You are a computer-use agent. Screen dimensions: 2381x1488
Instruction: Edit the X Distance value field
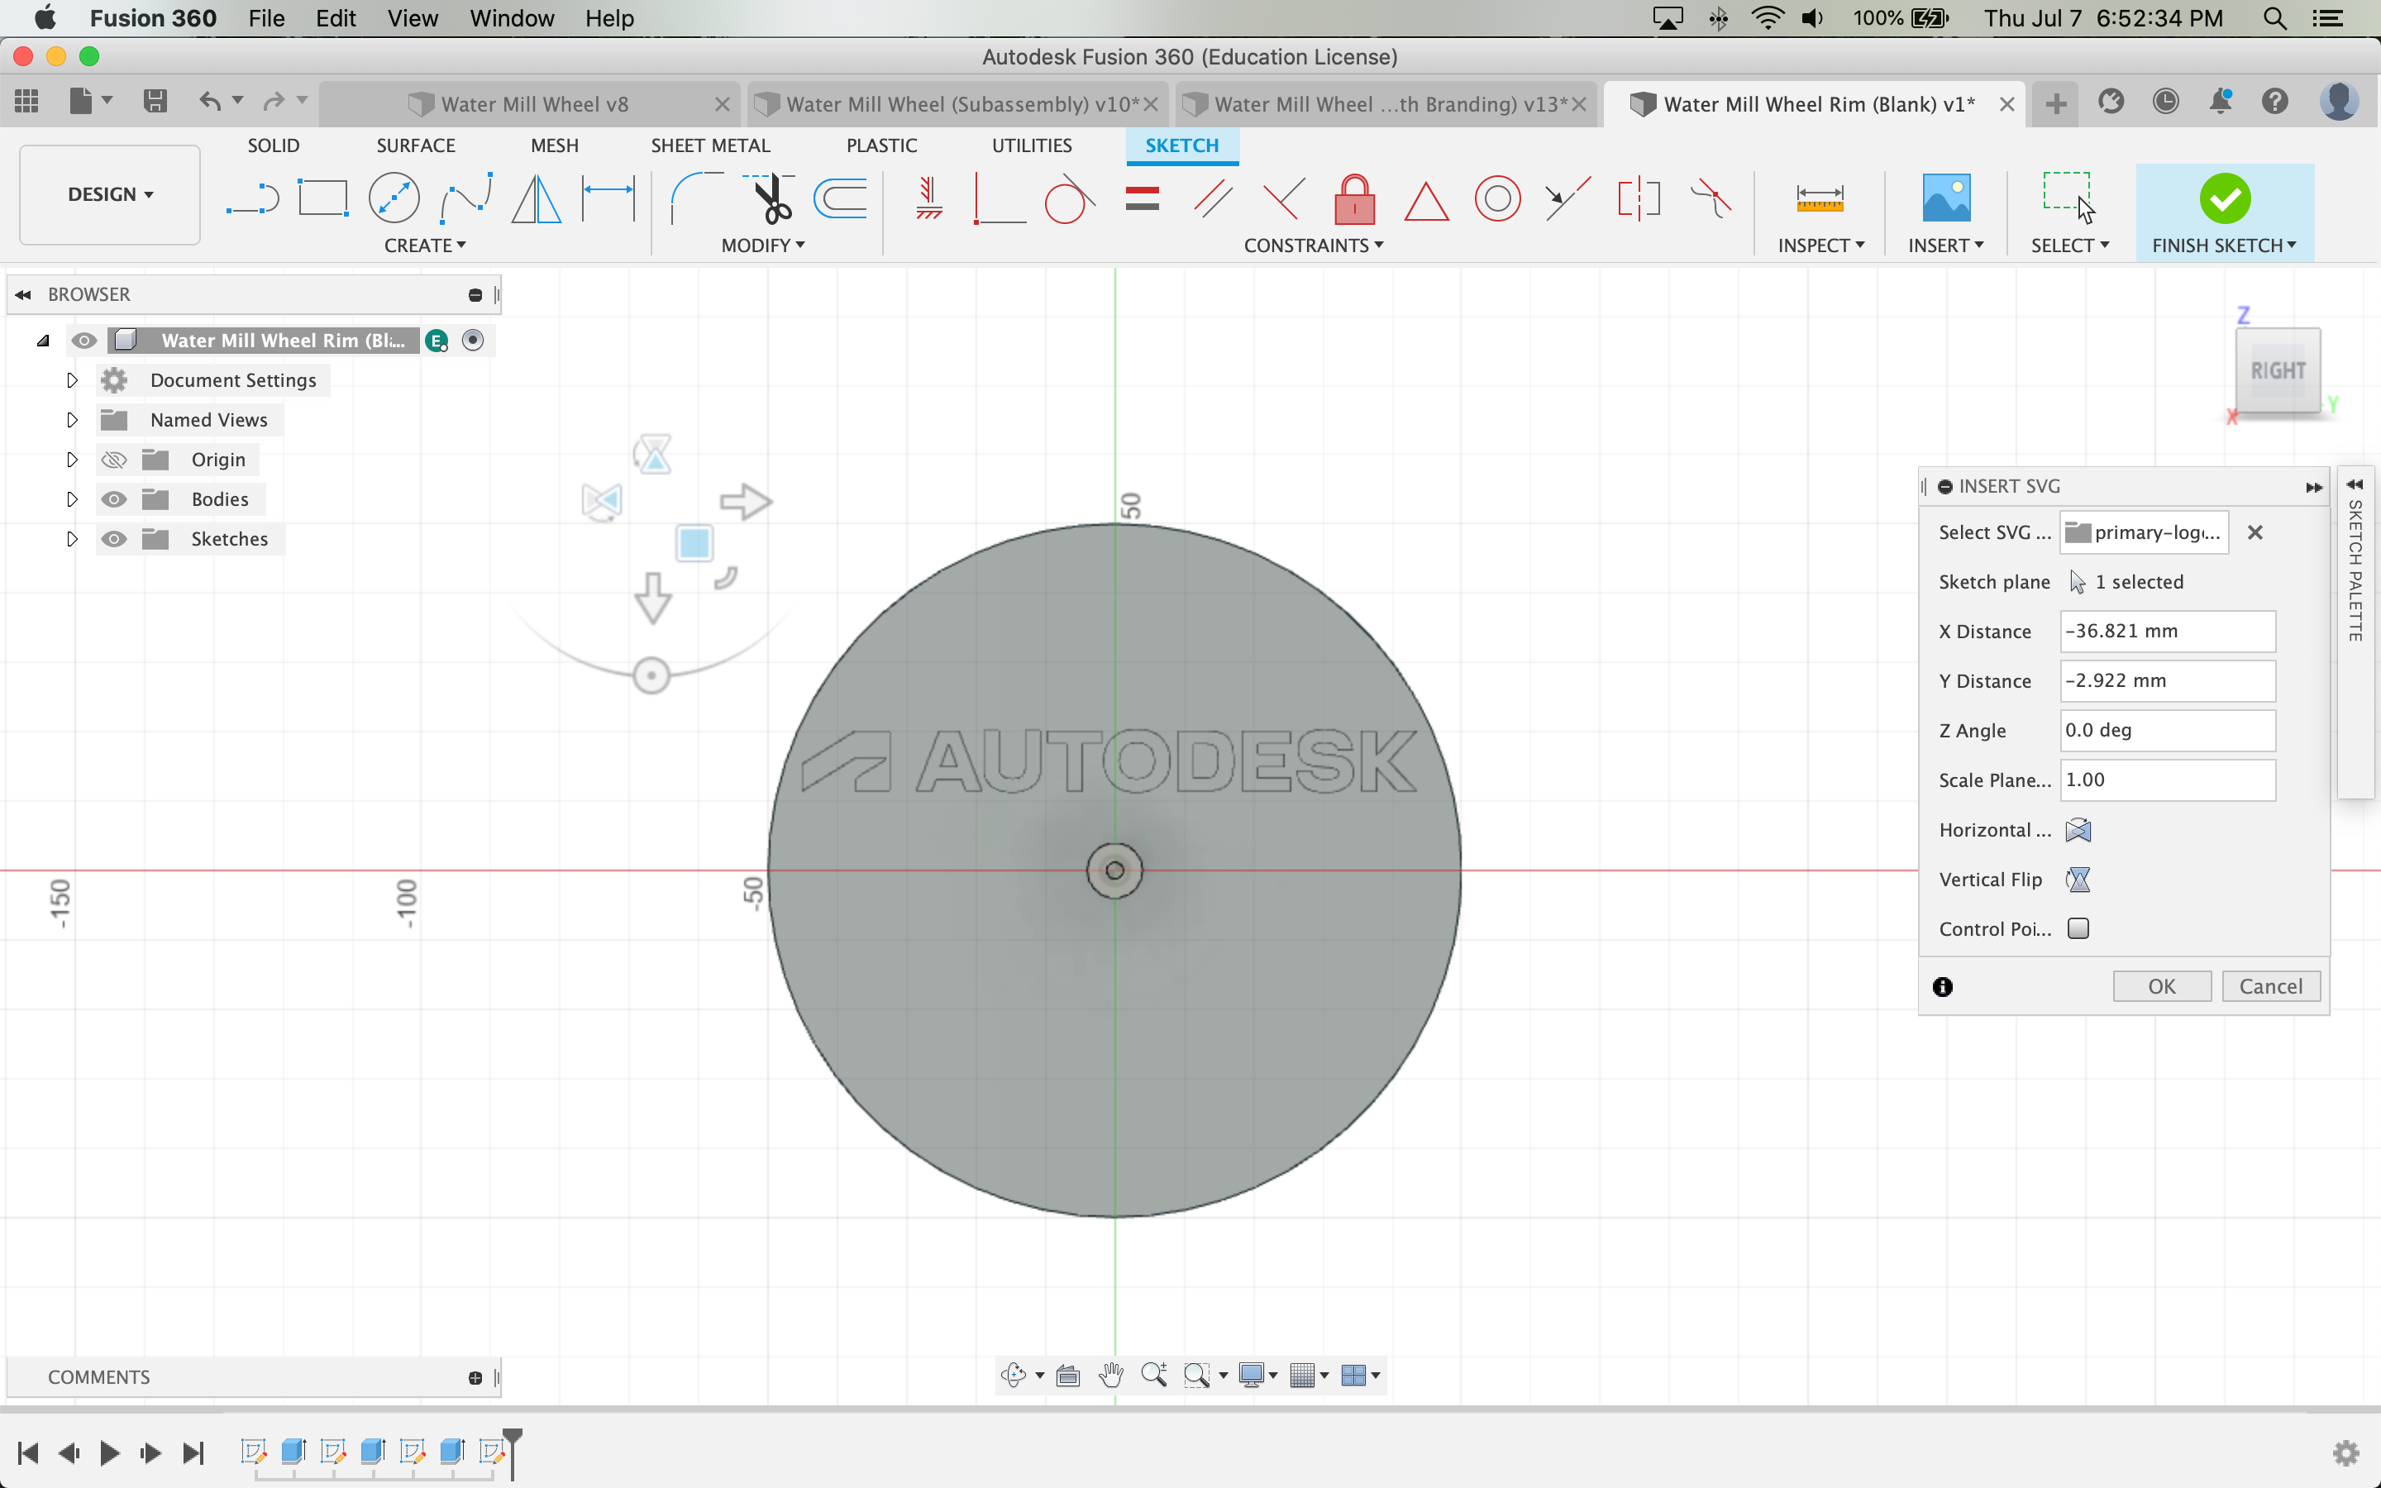[x=2167, y=631]
